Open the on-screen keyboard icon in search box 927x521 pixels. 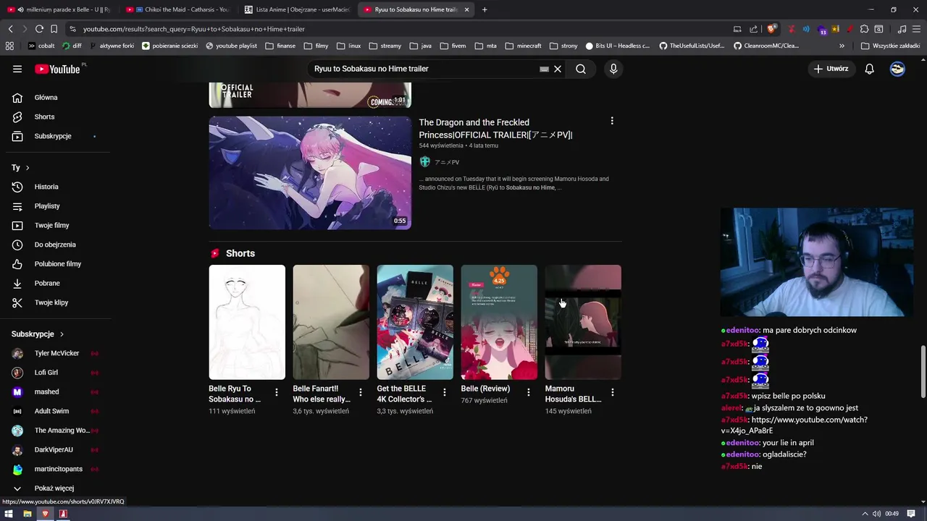click(x=544, y=69)
